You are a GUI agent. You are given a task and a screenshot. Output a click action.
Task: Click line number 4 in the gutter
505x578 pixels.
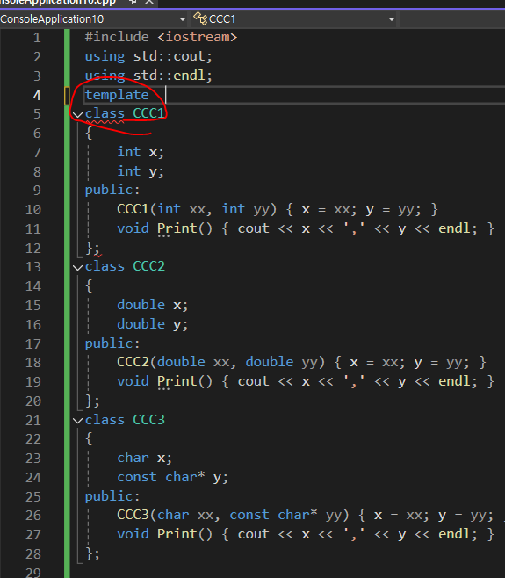click(x=37, y=96)
